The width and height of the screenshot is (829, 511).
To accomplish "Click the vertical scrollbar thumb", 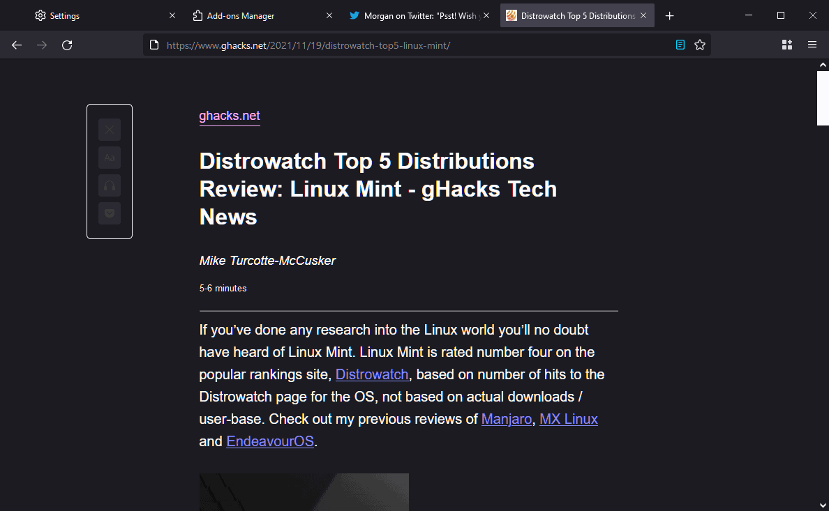I will pyautogui.click(x=823, y=98).
